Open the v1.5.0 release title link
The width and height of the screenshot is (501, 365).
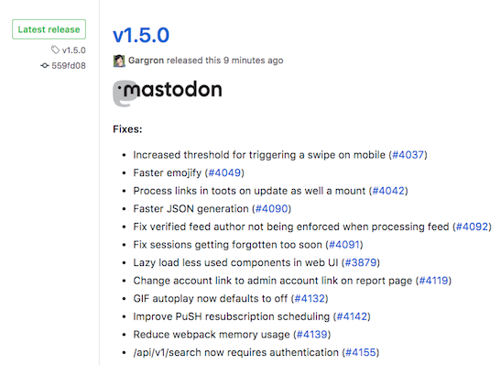pyautogui.click(x=141, y=35)
